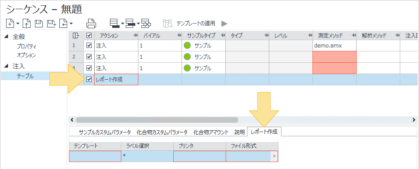Click the 注入 action cell in row 1
The width and height of the screenshot is (419, 169).
[116, 46]
